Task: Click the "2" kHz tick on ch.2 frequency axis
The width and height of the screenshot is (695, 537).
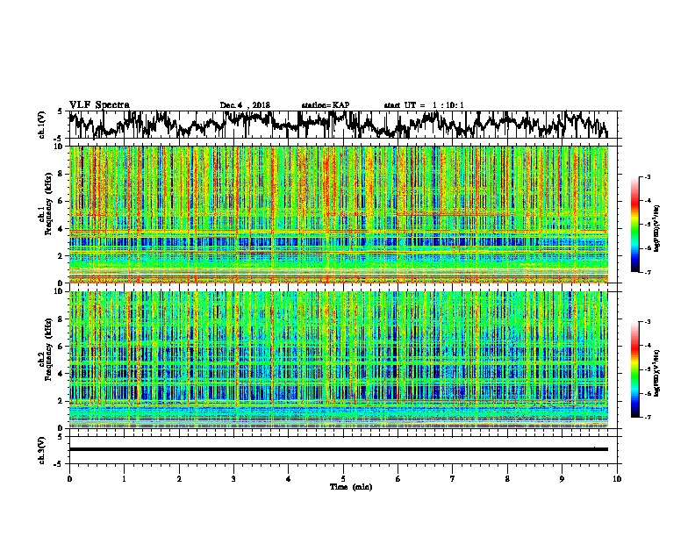Action: (x=61, y=401)
